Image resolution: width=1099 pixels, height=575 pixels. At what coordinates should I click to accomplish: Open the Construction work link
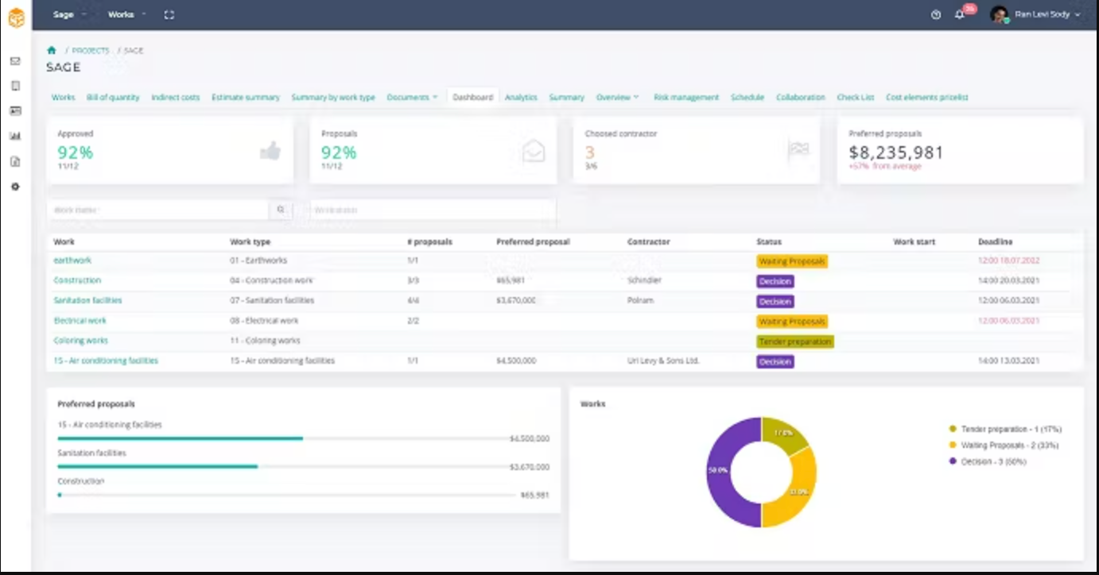[x=77, y=280]
